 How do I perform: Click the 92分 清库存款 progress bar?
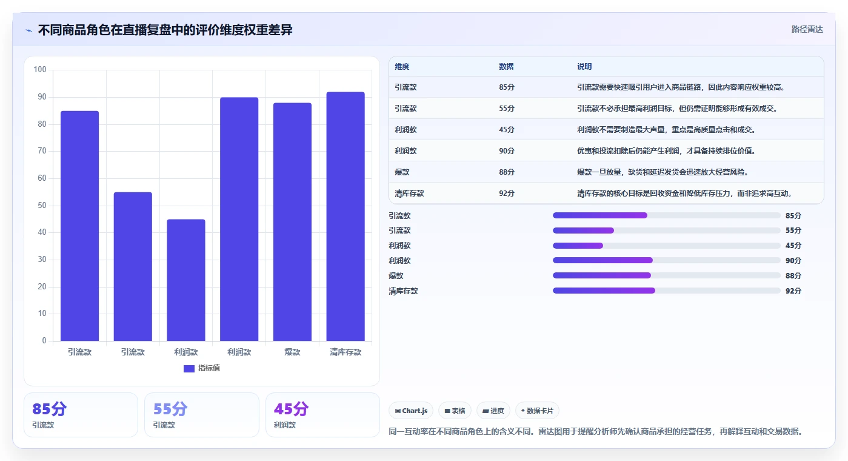tap(667, 291)
